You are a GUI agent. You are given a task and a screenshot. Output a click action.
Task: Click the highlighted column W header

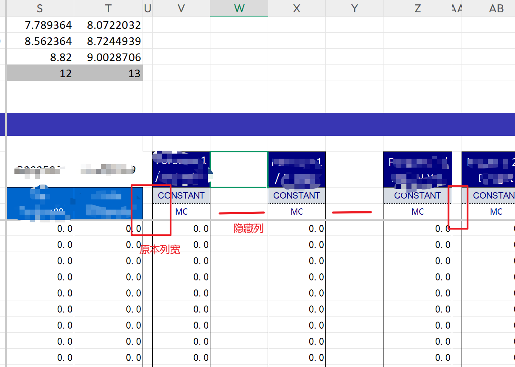click(x=239, y=8)
